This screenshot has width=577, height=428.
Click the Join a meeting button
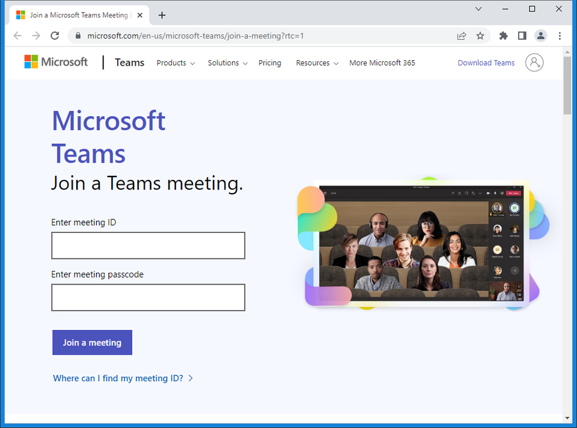coord(92,343)
